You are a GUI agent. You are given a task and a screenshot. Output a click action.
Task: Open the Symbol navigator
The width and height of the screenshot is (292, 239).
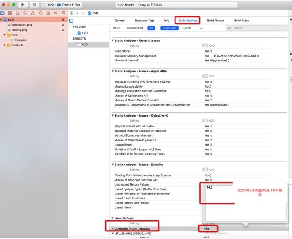click(x=18, y=13)
